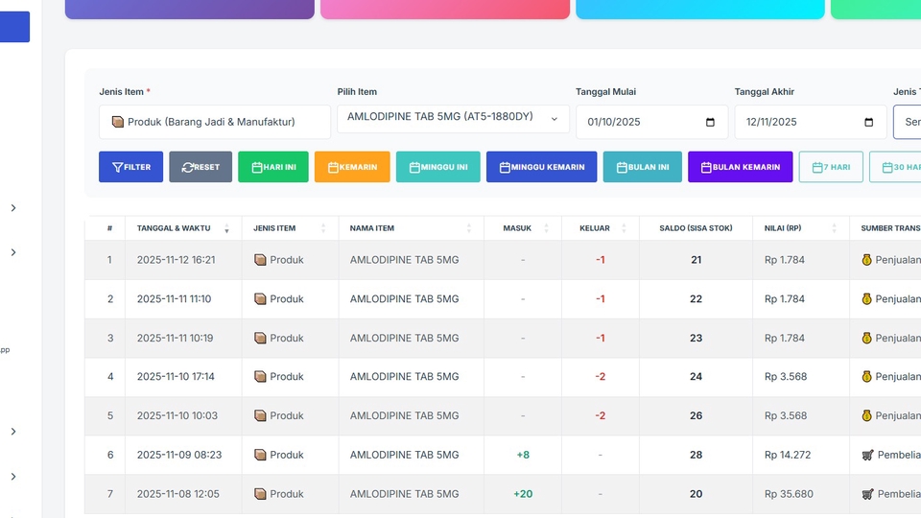Open the Tanggal Akhir calendar picker icon
Viewport: 921px width, 518px height.
(x=869, y=122)
